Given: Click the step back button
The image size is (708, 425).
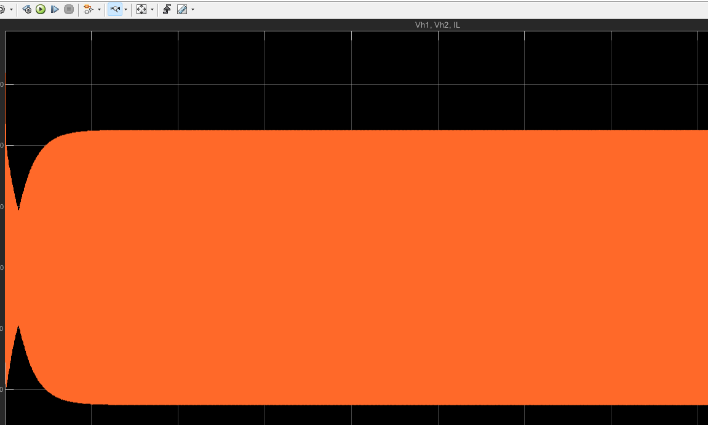Looking at the screenshot, I should point(26,9).
